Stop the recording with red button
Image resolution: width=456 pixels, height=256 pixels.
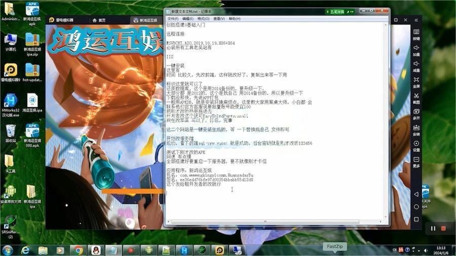(443, 228)
